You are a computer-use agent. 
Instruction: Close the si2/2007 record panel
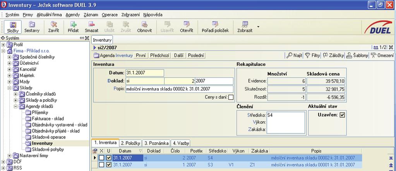[x=391, y=47]
